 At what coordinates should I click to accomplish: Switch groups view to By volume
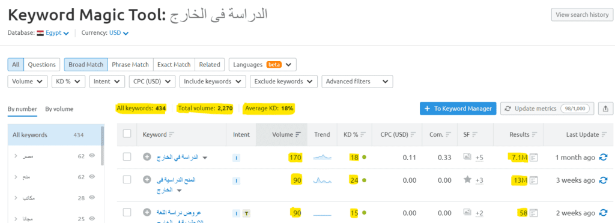(x=59, y=109)
